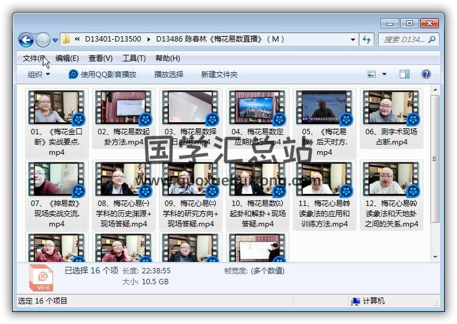Select the 05、《梅花易数》后天时方 thumbnail
Screen dimensions: 457x324
[x=324, y=107]
